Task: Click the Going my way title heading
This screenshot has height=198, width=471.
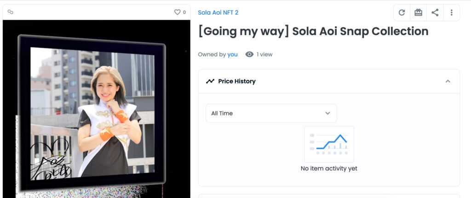Action: [313, 31]
